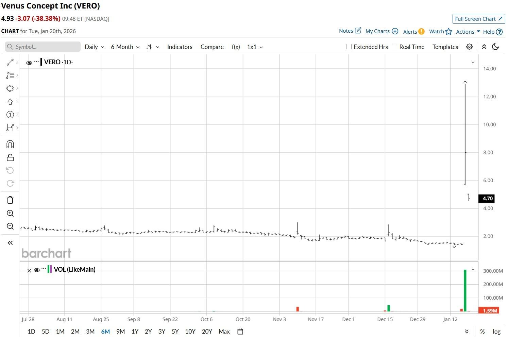Image resolution: width=508 pixels, height=337 pixels.
Task: Expand more time range options
Action: pos(467,332)
